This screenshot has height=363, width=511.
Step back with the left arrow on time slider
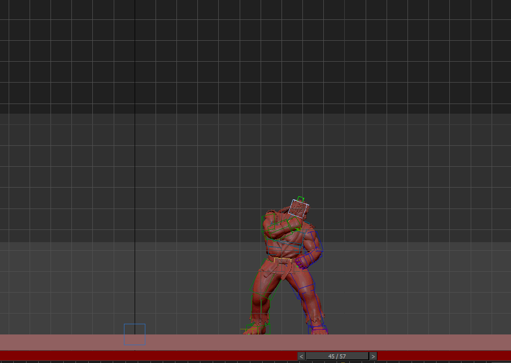[301, 356]
